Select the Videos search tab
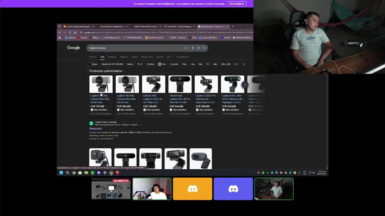 coord(134,57)
